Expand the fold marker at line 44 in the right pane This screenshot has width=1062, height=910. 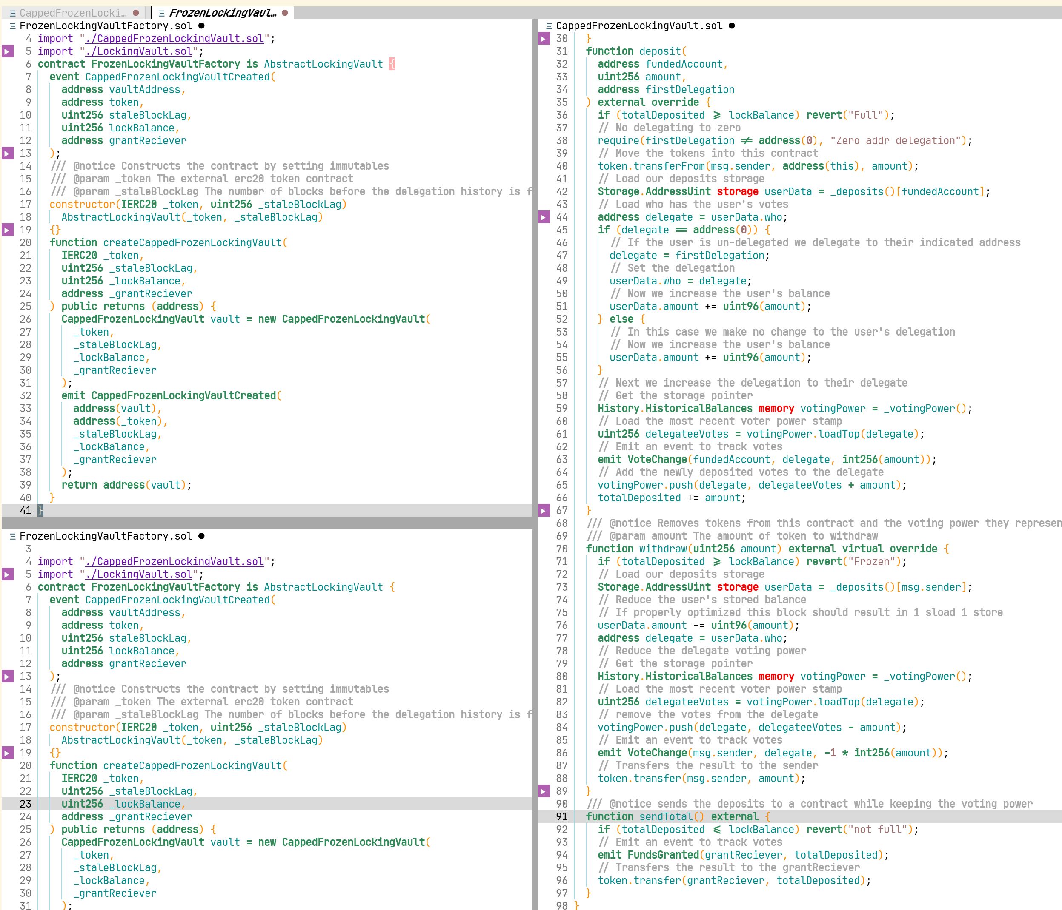coord(544,217)
